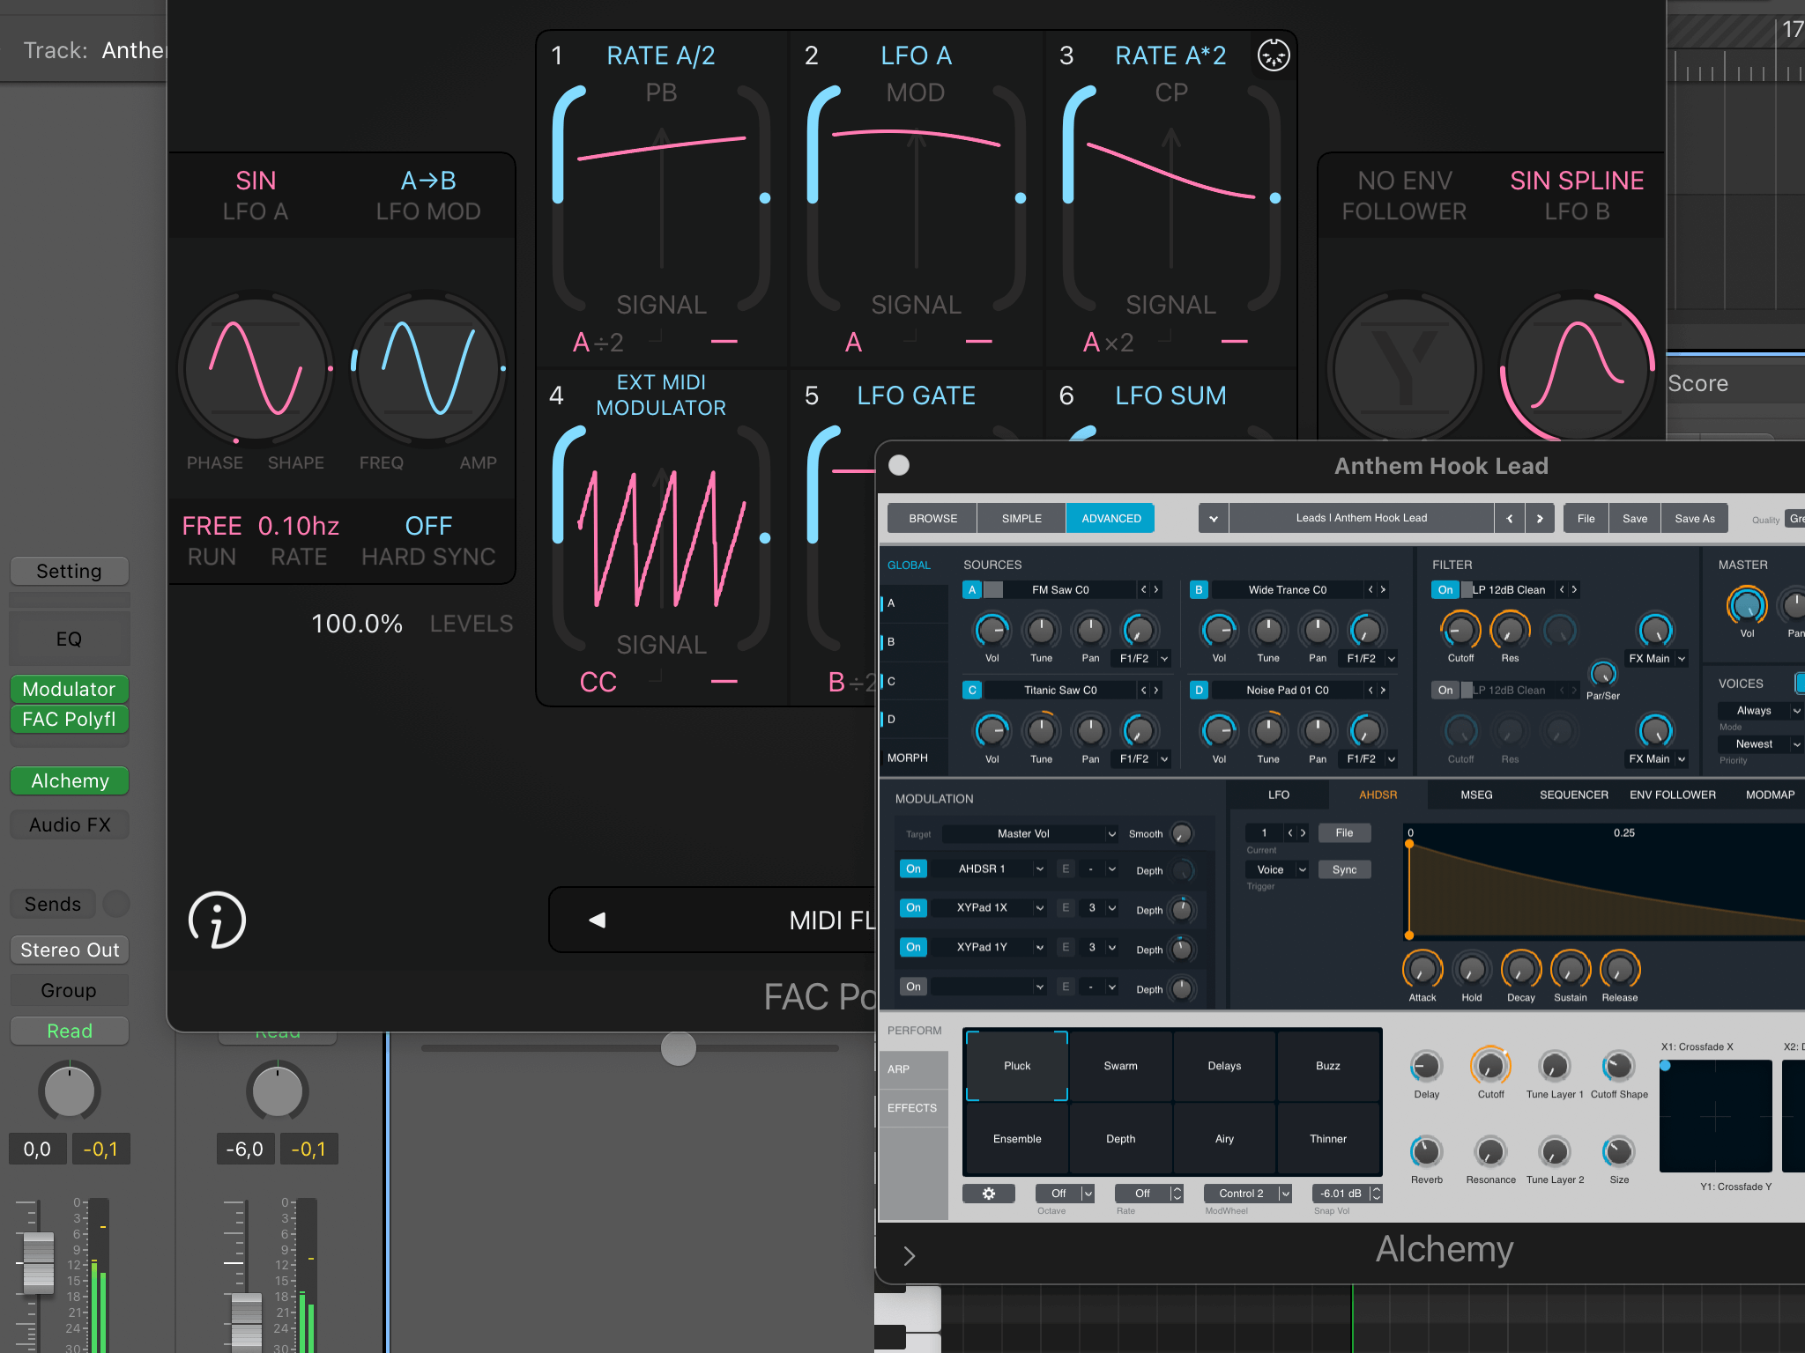Image resolution: width=1805 pixels, height=1353 pixels.
Task: Click the chevron at Alchemy's bottom left
Action: coord(910,1255)
